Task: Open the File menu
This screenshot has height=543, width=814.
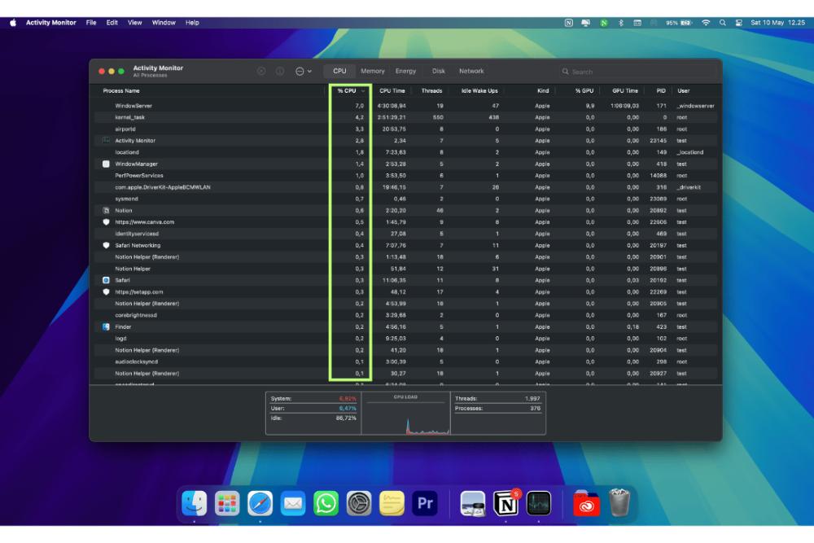Action: point(91,23)
